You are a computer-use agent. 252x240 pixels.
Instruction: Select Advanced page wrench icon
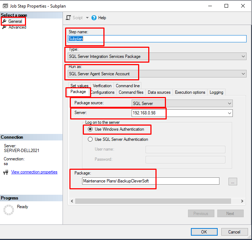pyautogui.click(x=4, y=27)
